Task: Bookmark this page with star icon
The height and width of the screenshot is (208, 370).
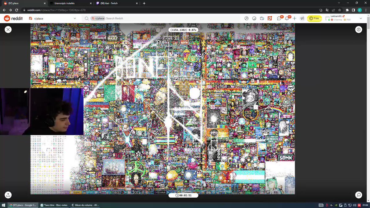Action: click(x=339, y=10)
